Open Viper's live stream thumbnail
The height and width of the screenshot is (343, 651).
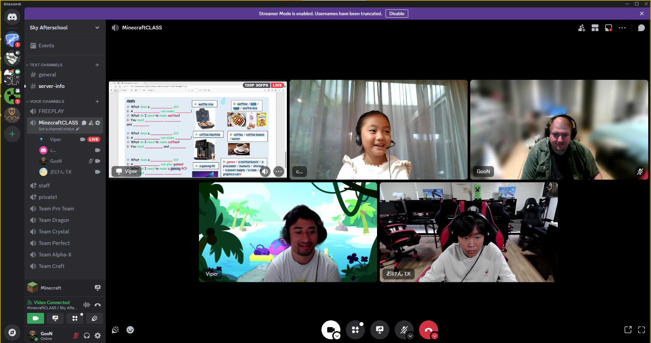point(198,130)
